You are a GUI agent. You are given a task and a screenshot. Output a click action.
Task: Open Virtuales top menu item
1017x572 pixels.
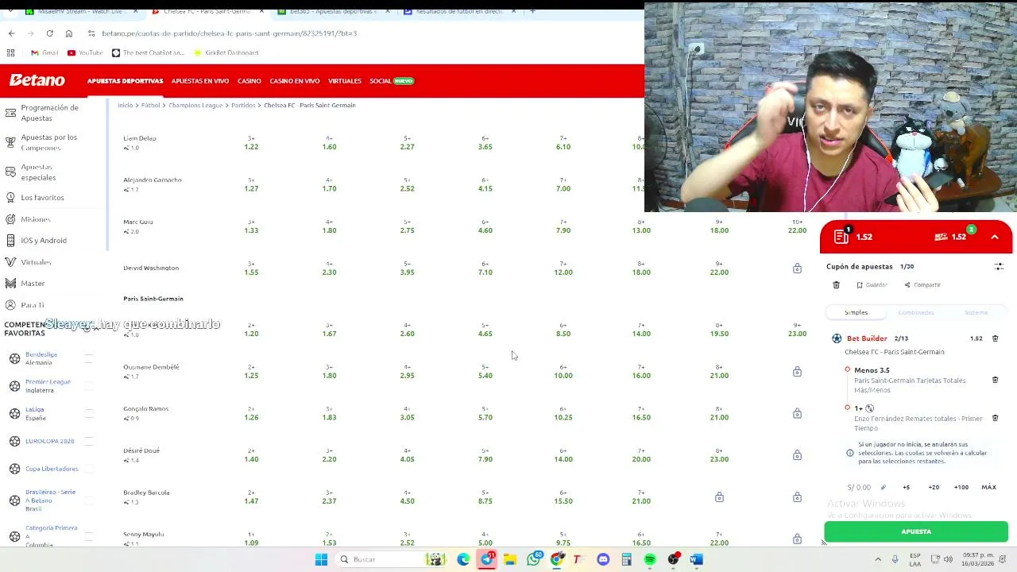(x=345, y=81)
